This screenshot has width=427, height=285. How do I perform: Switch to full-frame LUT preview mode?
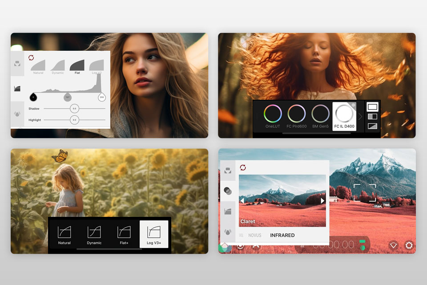click(x=372, y=106)
